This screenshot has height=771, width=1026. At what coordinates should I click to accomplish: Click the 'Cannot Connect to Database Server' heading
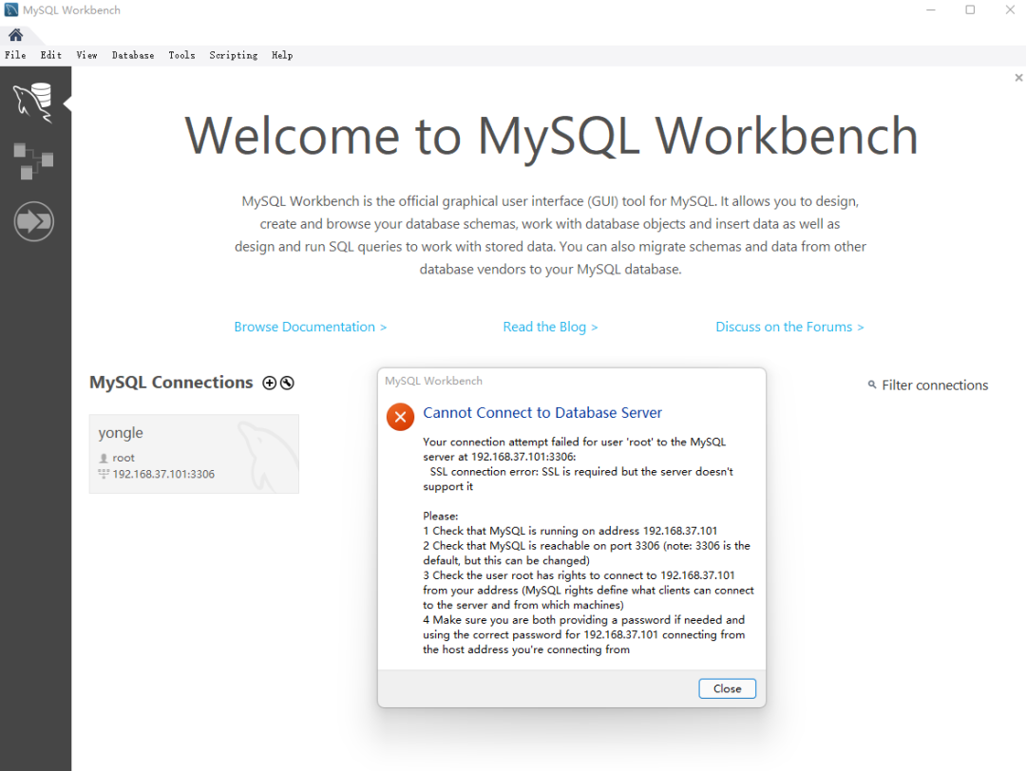(x=542, y=413)
